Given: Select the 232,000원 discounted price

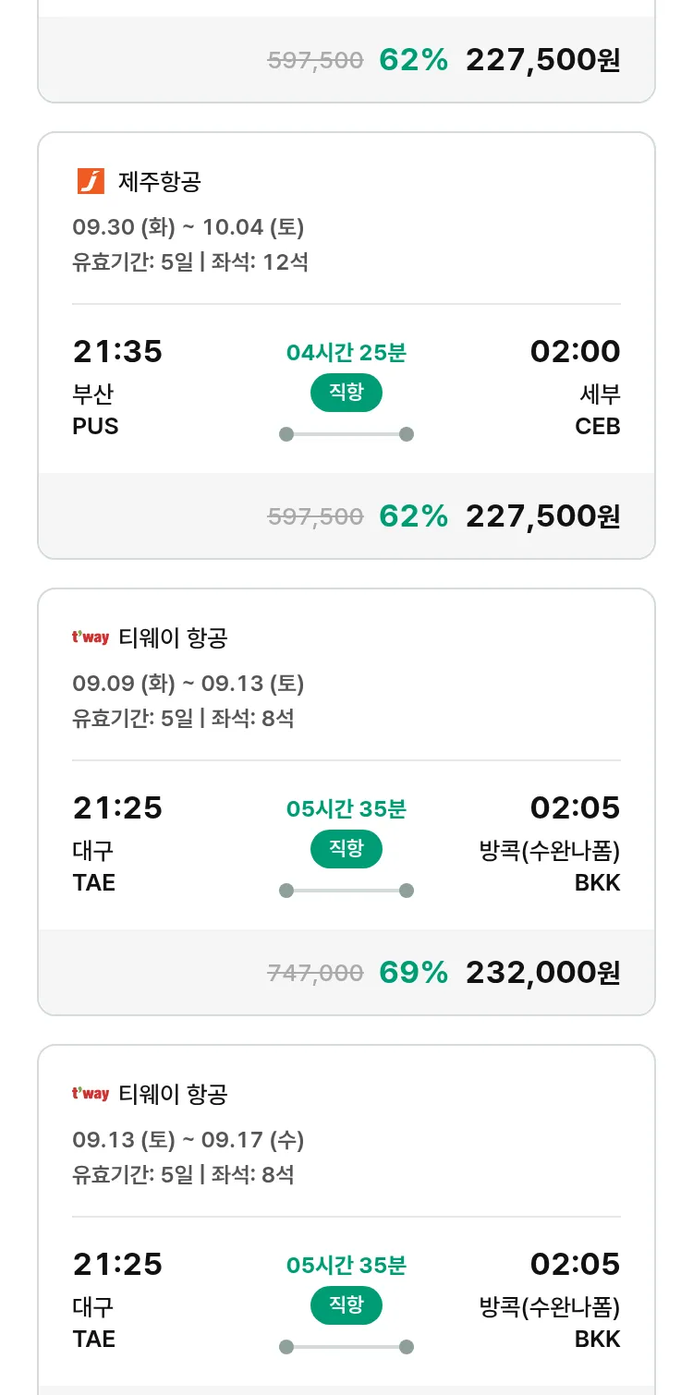Looking at the screenshot, I should click(542, 972).
